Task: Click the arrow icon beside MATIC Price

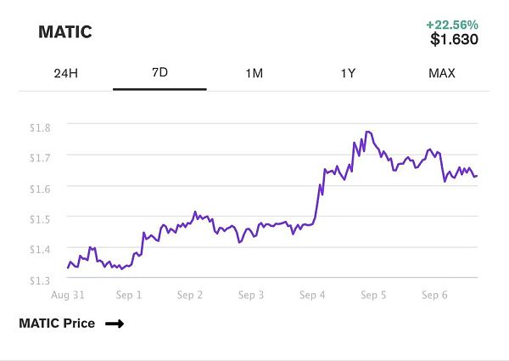Action: 115,324
